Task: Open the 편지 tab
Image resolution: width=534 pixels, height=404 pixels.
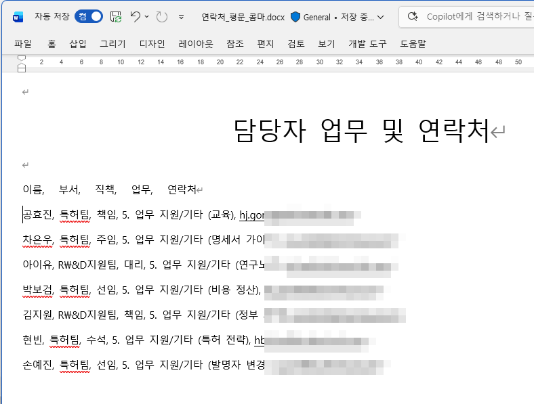Action: point(266,44)
